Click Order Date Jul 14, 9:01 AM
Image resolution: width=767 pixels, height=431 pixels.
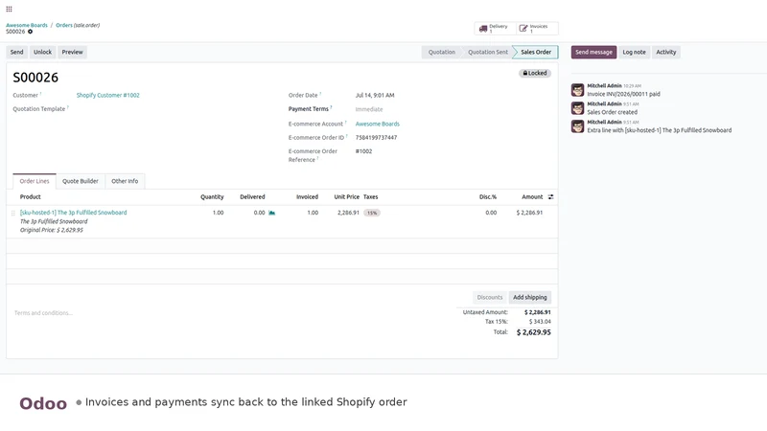pos(375,95)
